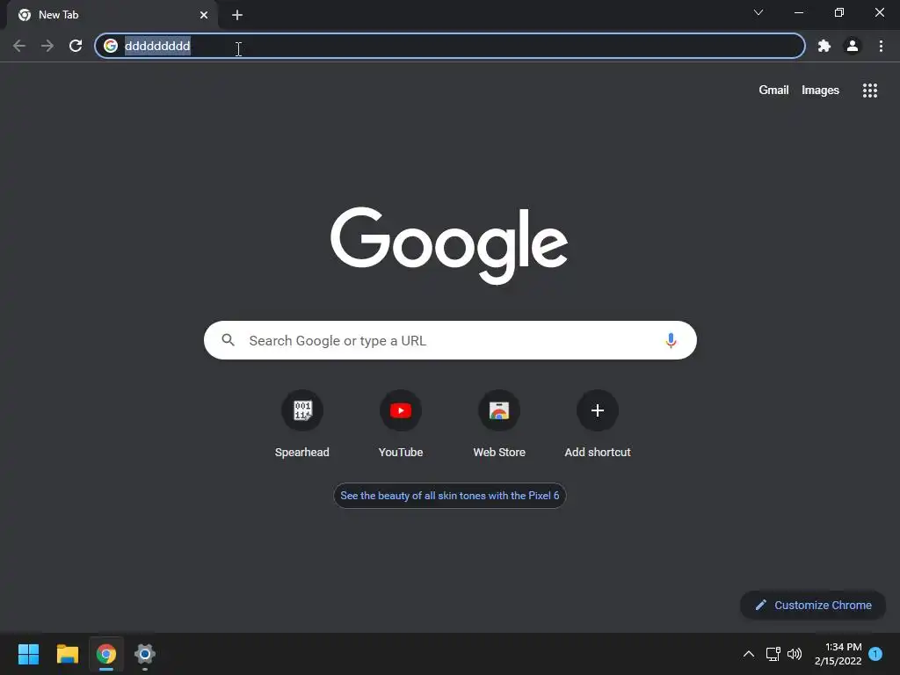Screen dimensions: 900x675
Task: Open Images link
Action: click(820, 91)
